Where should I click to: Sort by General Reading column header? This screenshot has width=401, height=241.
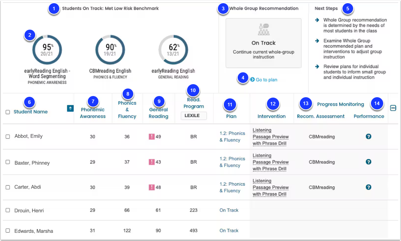[x=159, y=113]
